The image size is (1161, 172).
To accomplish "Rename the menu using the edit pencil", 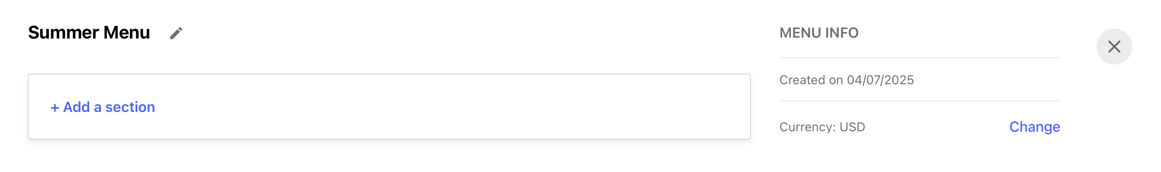I will coord(176,33).
